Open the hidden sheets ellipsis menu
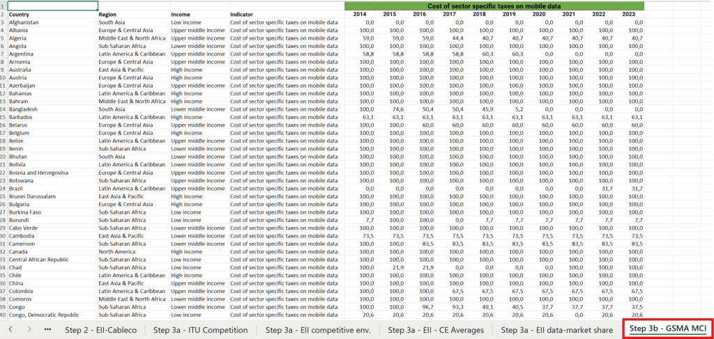The width and height of the screenshot is (714, 339). [48, 329]
